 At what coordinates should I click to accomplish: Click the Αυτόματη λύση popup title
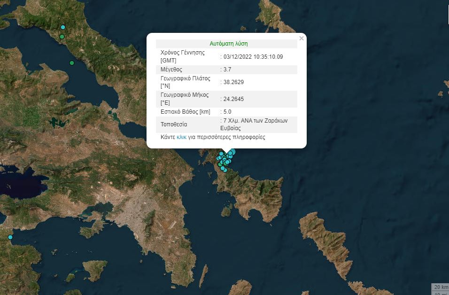[229, 43]
